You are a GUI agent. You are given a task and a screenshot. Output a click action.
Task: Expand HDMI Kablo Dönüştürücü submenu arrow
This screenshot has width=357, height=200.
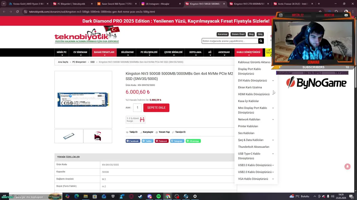273,94
